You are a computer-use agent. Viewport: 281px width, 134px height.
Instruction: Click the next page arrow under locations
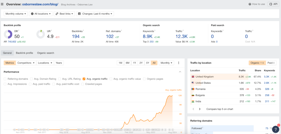[200, 109]
